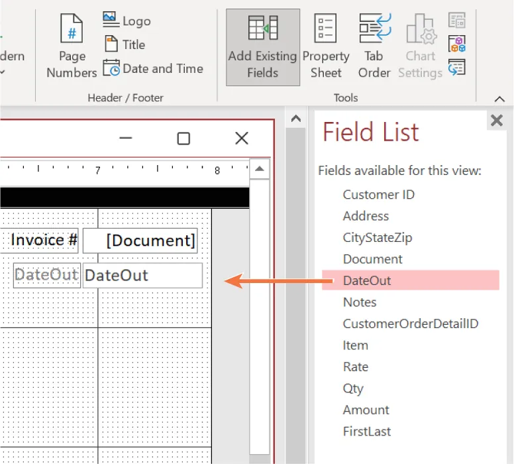Image resolution: width=514 pixels, height=464 pixels.
Task: Select Customer ID in the Field List
Action: 378,194
